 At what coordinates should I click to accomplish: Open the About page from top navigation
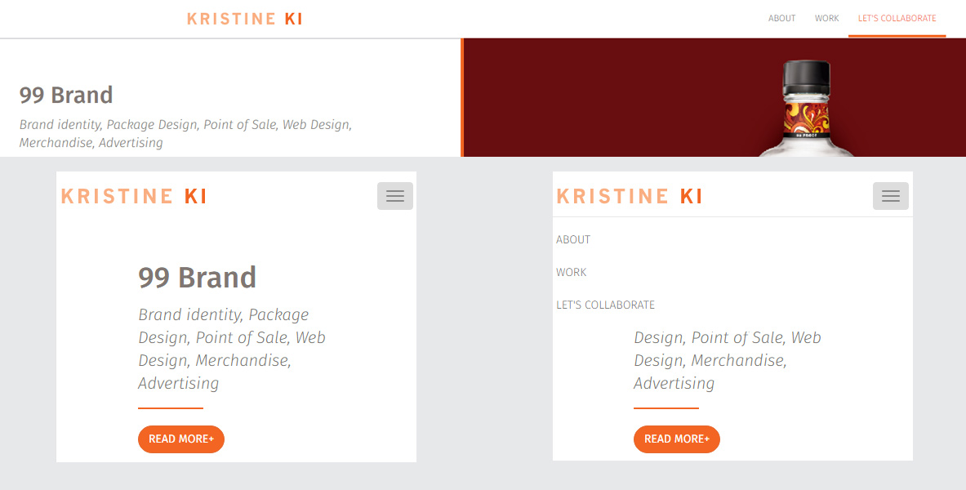point(781,18)
